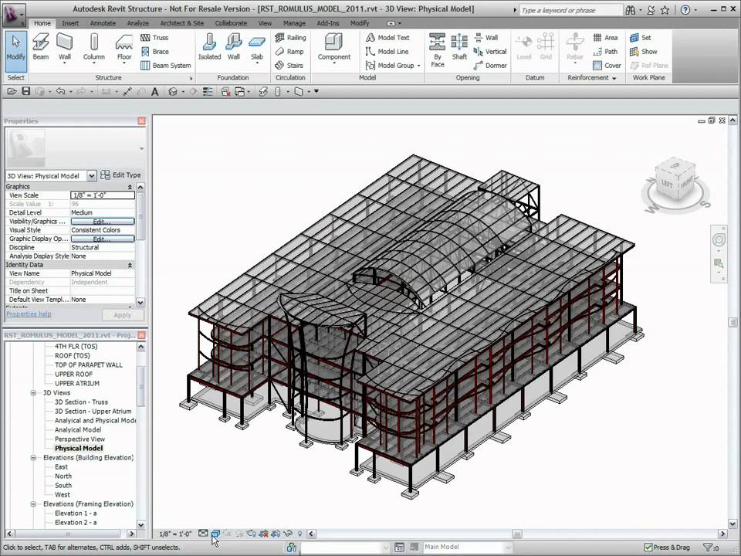Click the Isolated foundation tool

(x=209, y=47)
